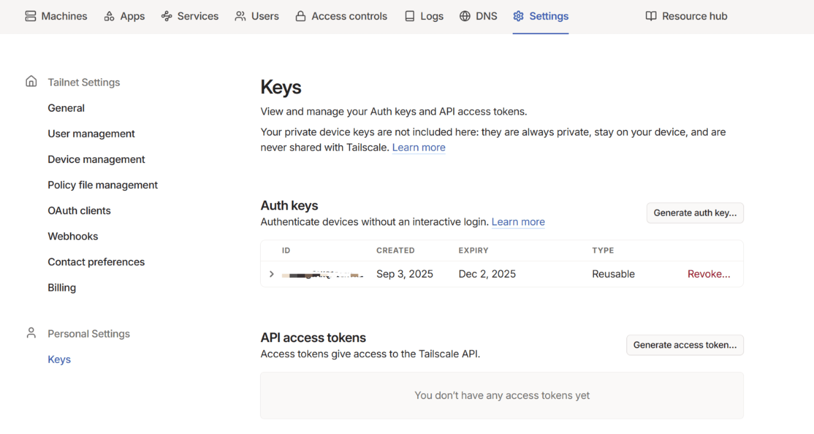Screen dimensions: 814x434
Task: Open the Users tab
Action: [x=257, y=16]
